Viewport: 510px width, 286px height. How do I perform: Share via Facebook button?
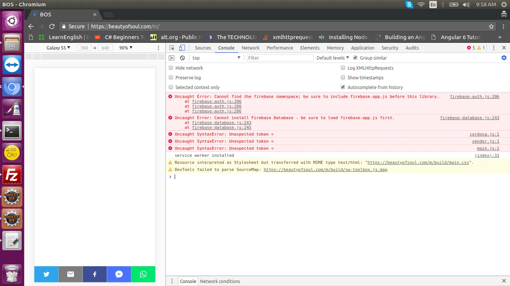pyautogui.click(x=95, y=274)
